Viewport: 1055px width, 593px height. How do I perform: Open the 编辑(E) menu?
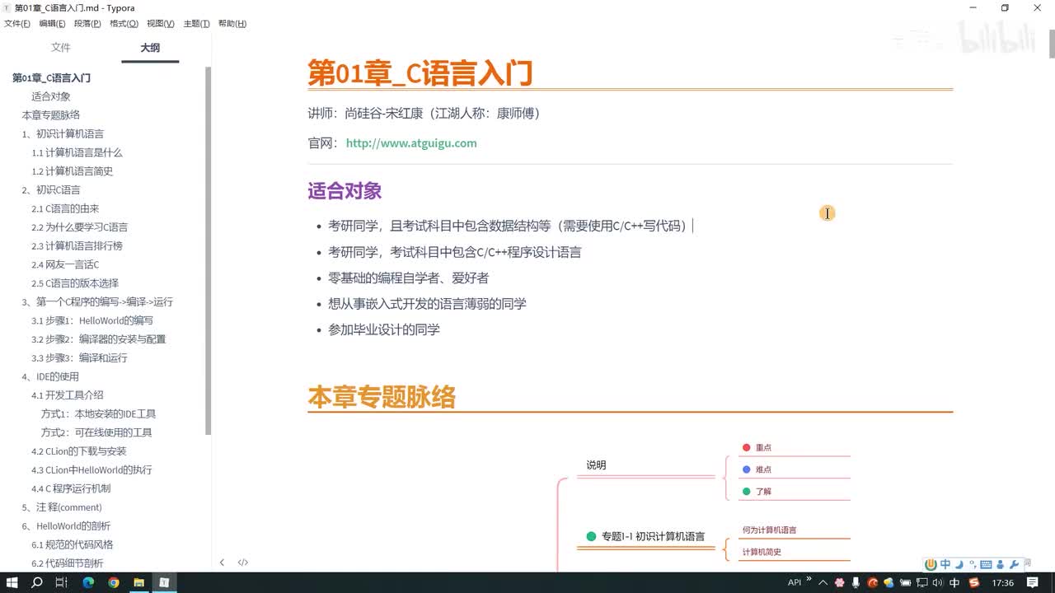(52, 24)
